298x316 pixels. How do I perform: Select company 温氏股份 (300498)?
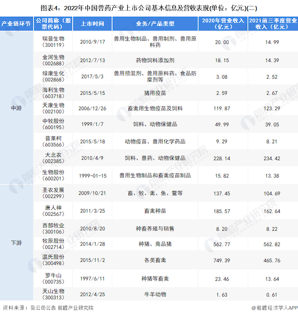53,260
